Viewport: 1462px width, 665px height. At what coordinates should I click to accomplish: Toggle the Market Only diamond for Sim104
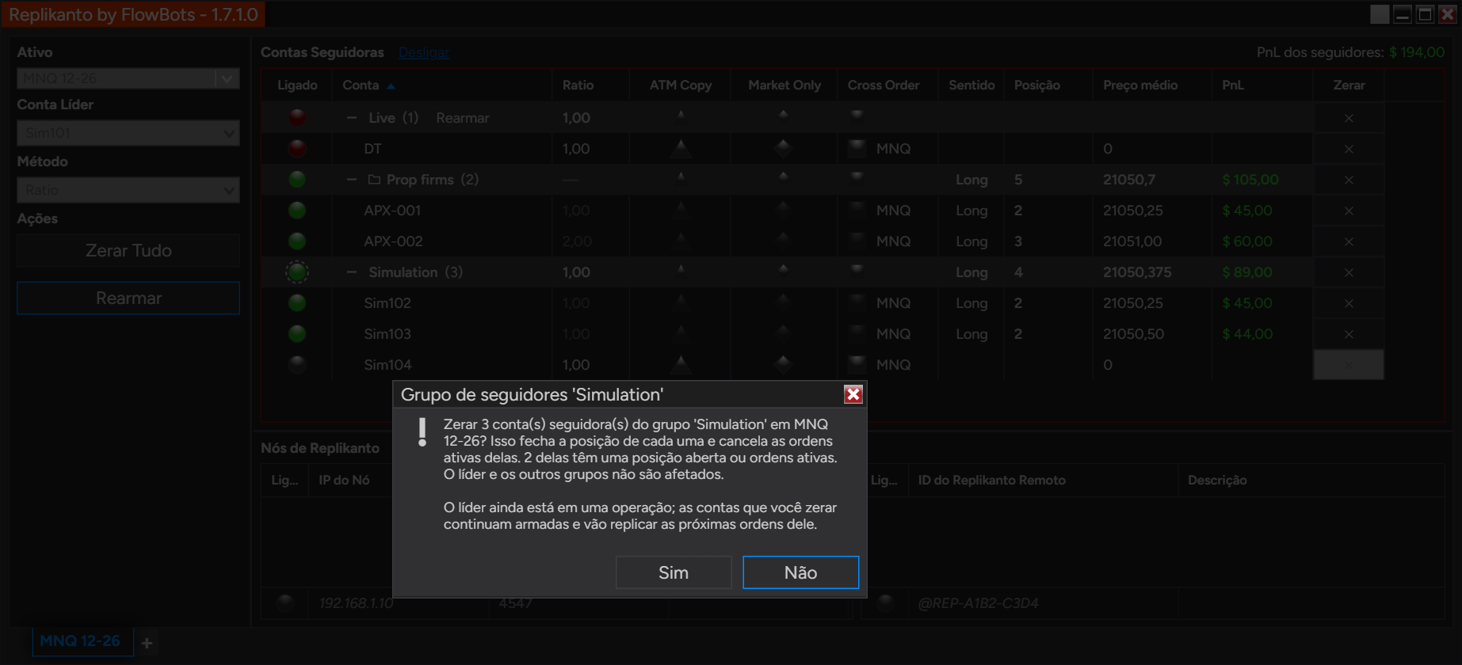783,363
